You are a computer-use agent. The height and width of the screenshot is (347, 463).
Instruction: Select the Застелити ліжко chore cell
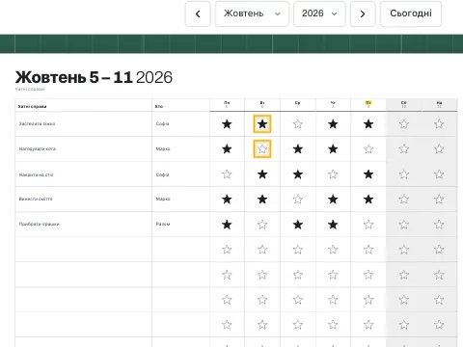click(84, 124)
